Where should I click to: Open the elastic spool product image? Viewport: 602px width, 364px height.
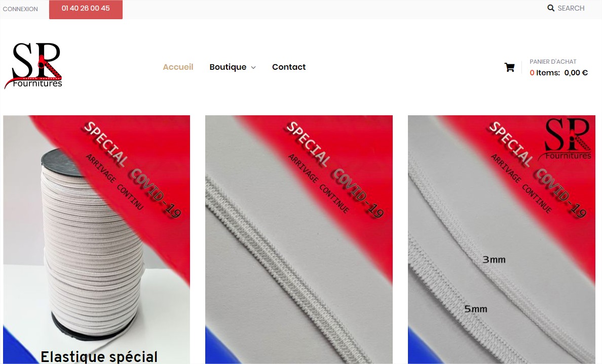[96, 240]
